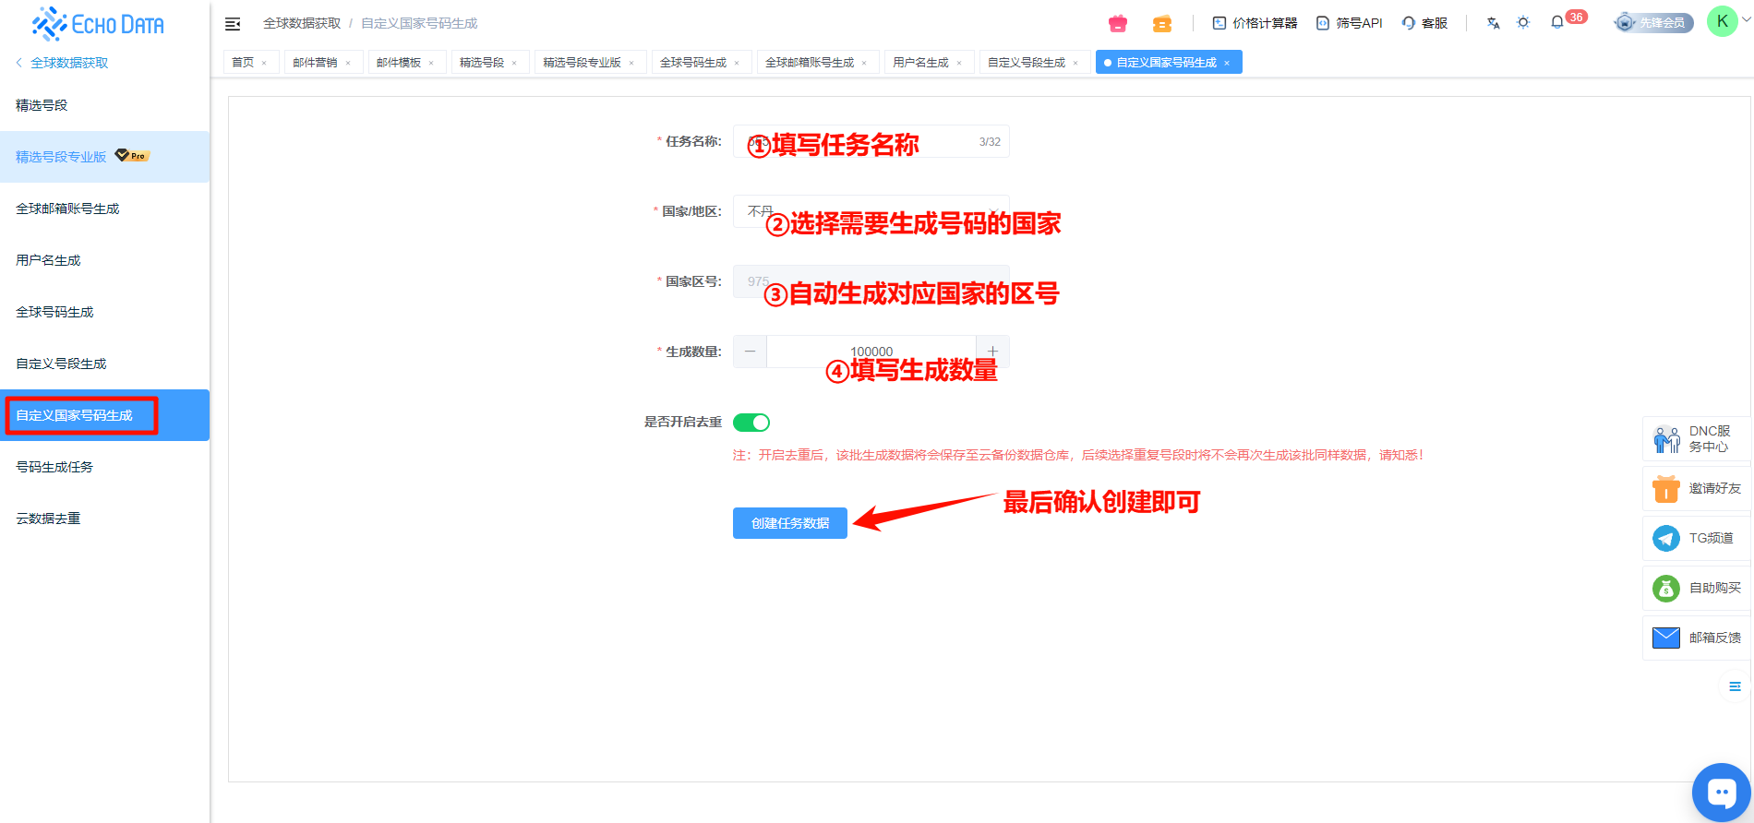Open the orange coupon ticket icon
1754x823 pixels.
point(1162,23)
